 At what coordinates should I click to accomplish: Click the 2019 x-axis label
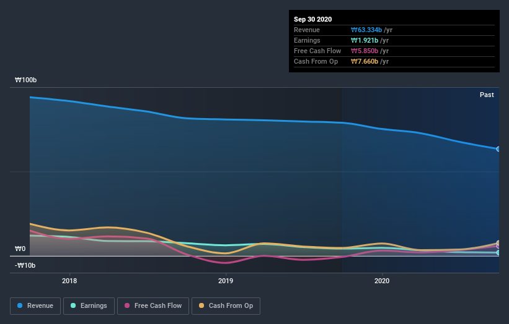[226, 281]
